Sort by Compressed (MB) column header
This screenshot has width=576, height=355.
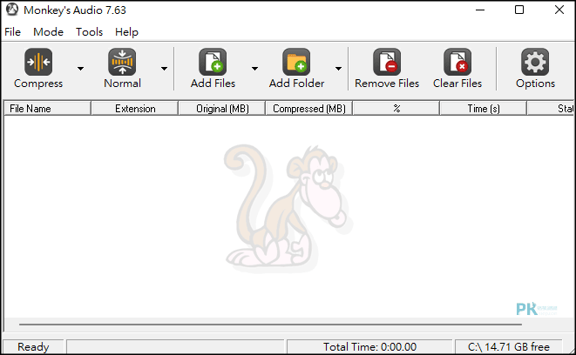coord(309,109)
